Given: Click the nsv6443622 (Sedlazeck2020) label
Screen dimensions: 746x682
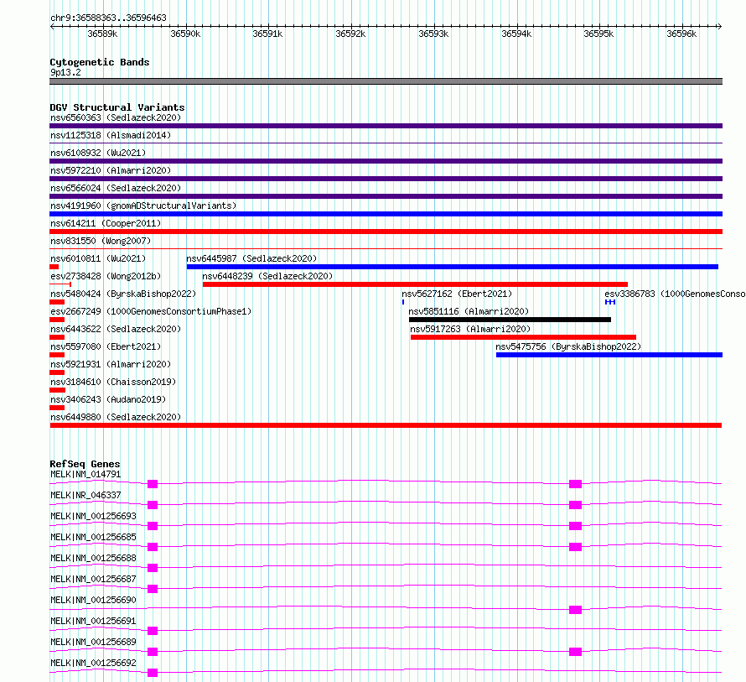Looking at the screenshot, I should tap(116, 329).
